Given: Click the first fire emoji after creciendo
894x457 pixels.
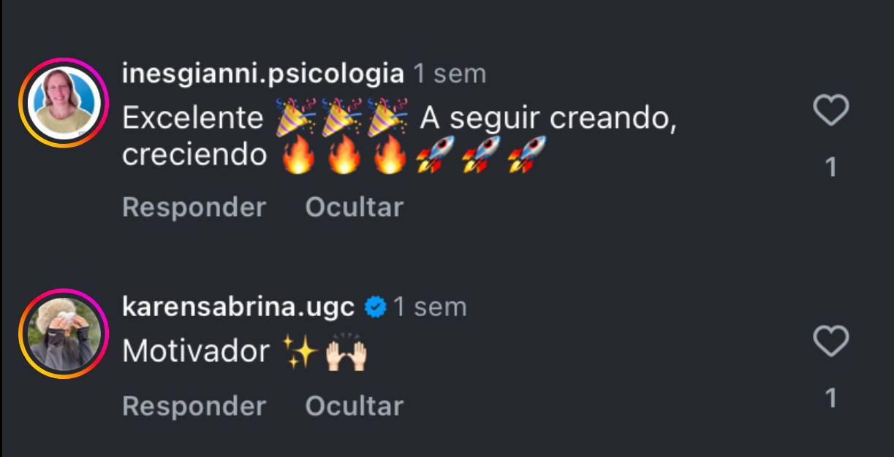Looking at the screenshot, I should click(x=298, y=154).
